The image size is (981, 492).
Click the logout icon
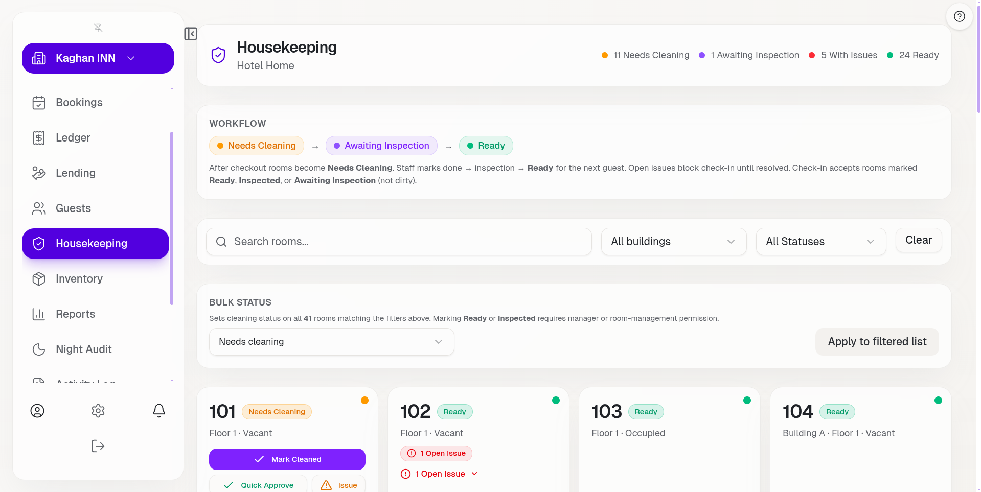click(98, 446)
